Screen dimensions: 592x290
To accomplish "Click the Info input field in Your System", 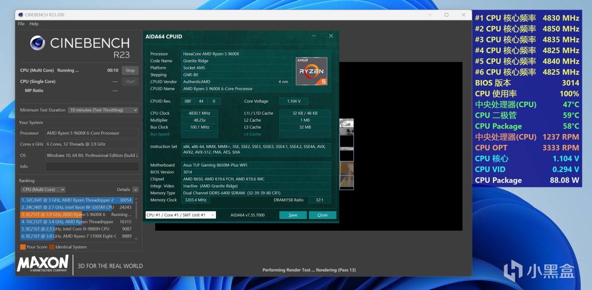I will [x=92, y=167].
